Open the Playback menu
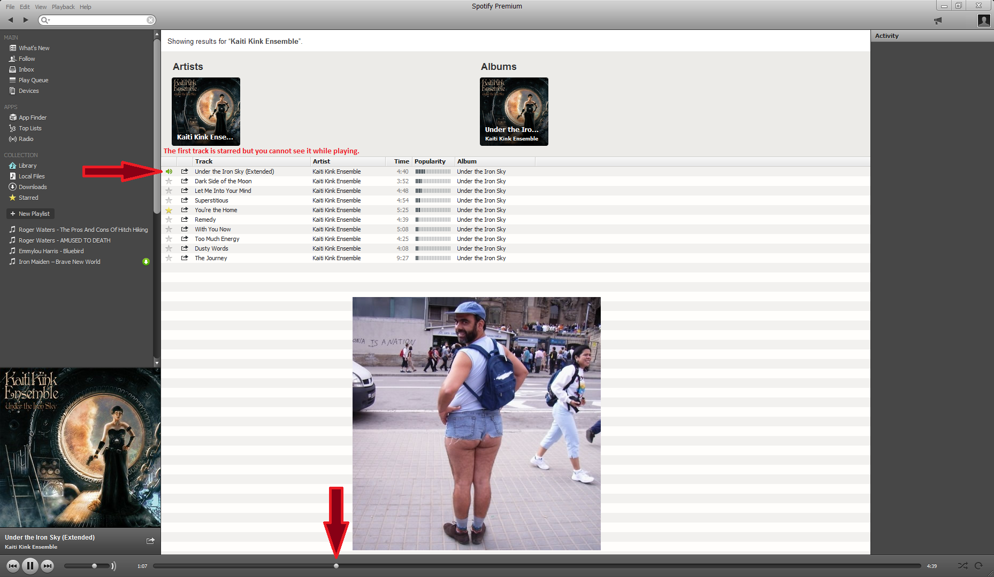The width and height of the screenshot is (994, 577). 63,7
